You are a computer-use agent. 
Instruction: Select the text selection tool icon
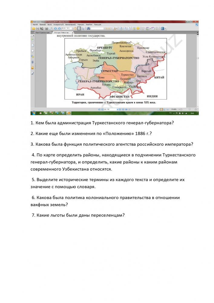79,28
